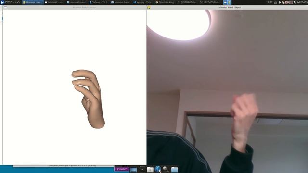The height and width of the screenshot is (173, 308).
Task: Open the file manager icon in the dock
Action: (150, 169)
